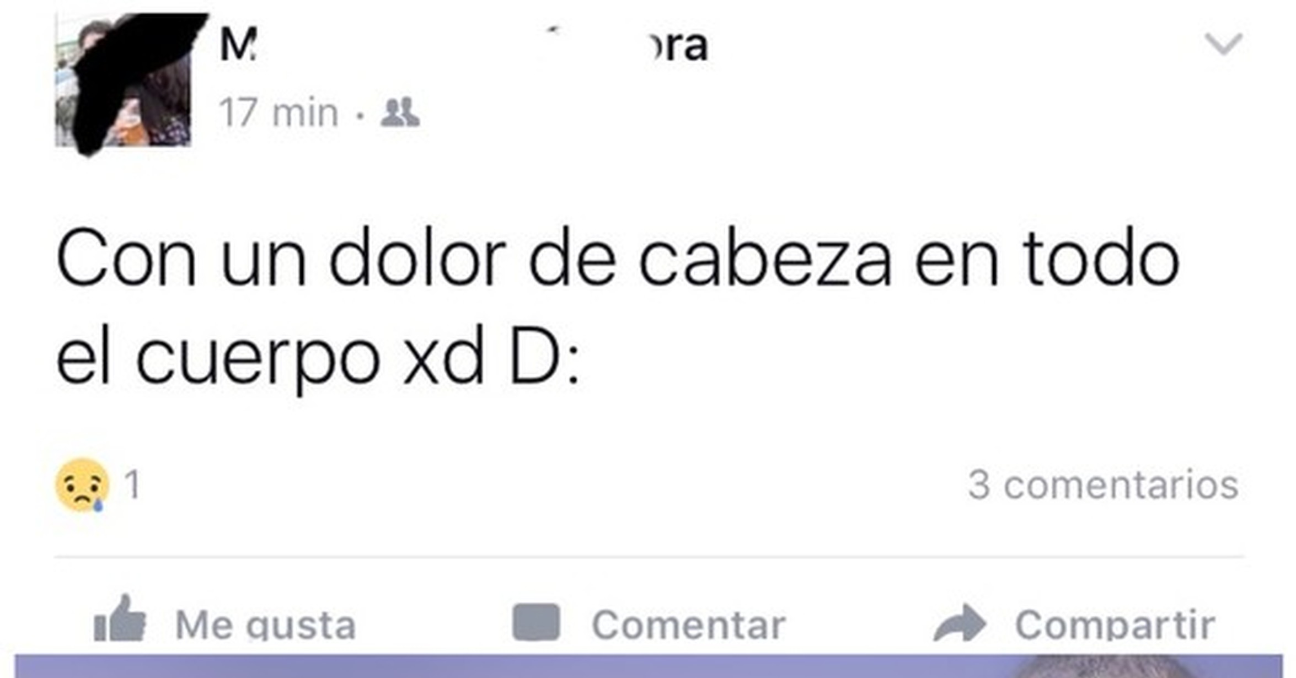Click the share arrow icon

click(x=960, y=623)
